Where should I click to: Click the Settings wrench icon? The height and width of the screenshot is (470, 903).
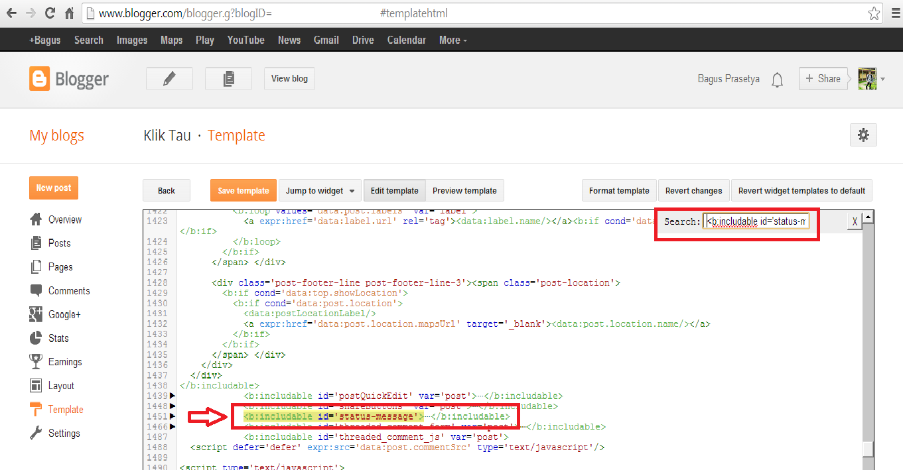tap(36, 434)
